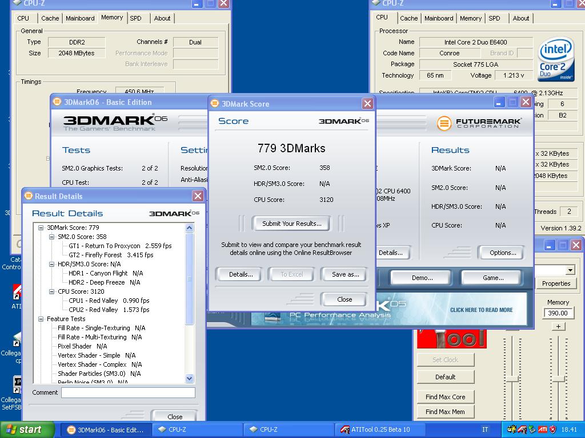Screen dimensions: 585x438
Task: Click Close button in 3DMark Score dialog
Action: click(344, 299)
